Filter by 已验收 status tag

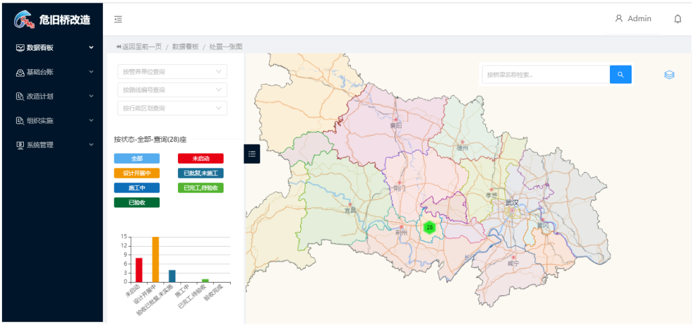(137, 203)
